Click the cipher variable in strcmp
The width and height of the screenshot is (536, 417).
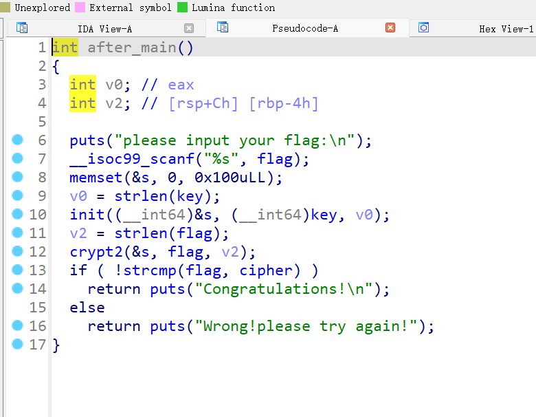coord(266,270)
